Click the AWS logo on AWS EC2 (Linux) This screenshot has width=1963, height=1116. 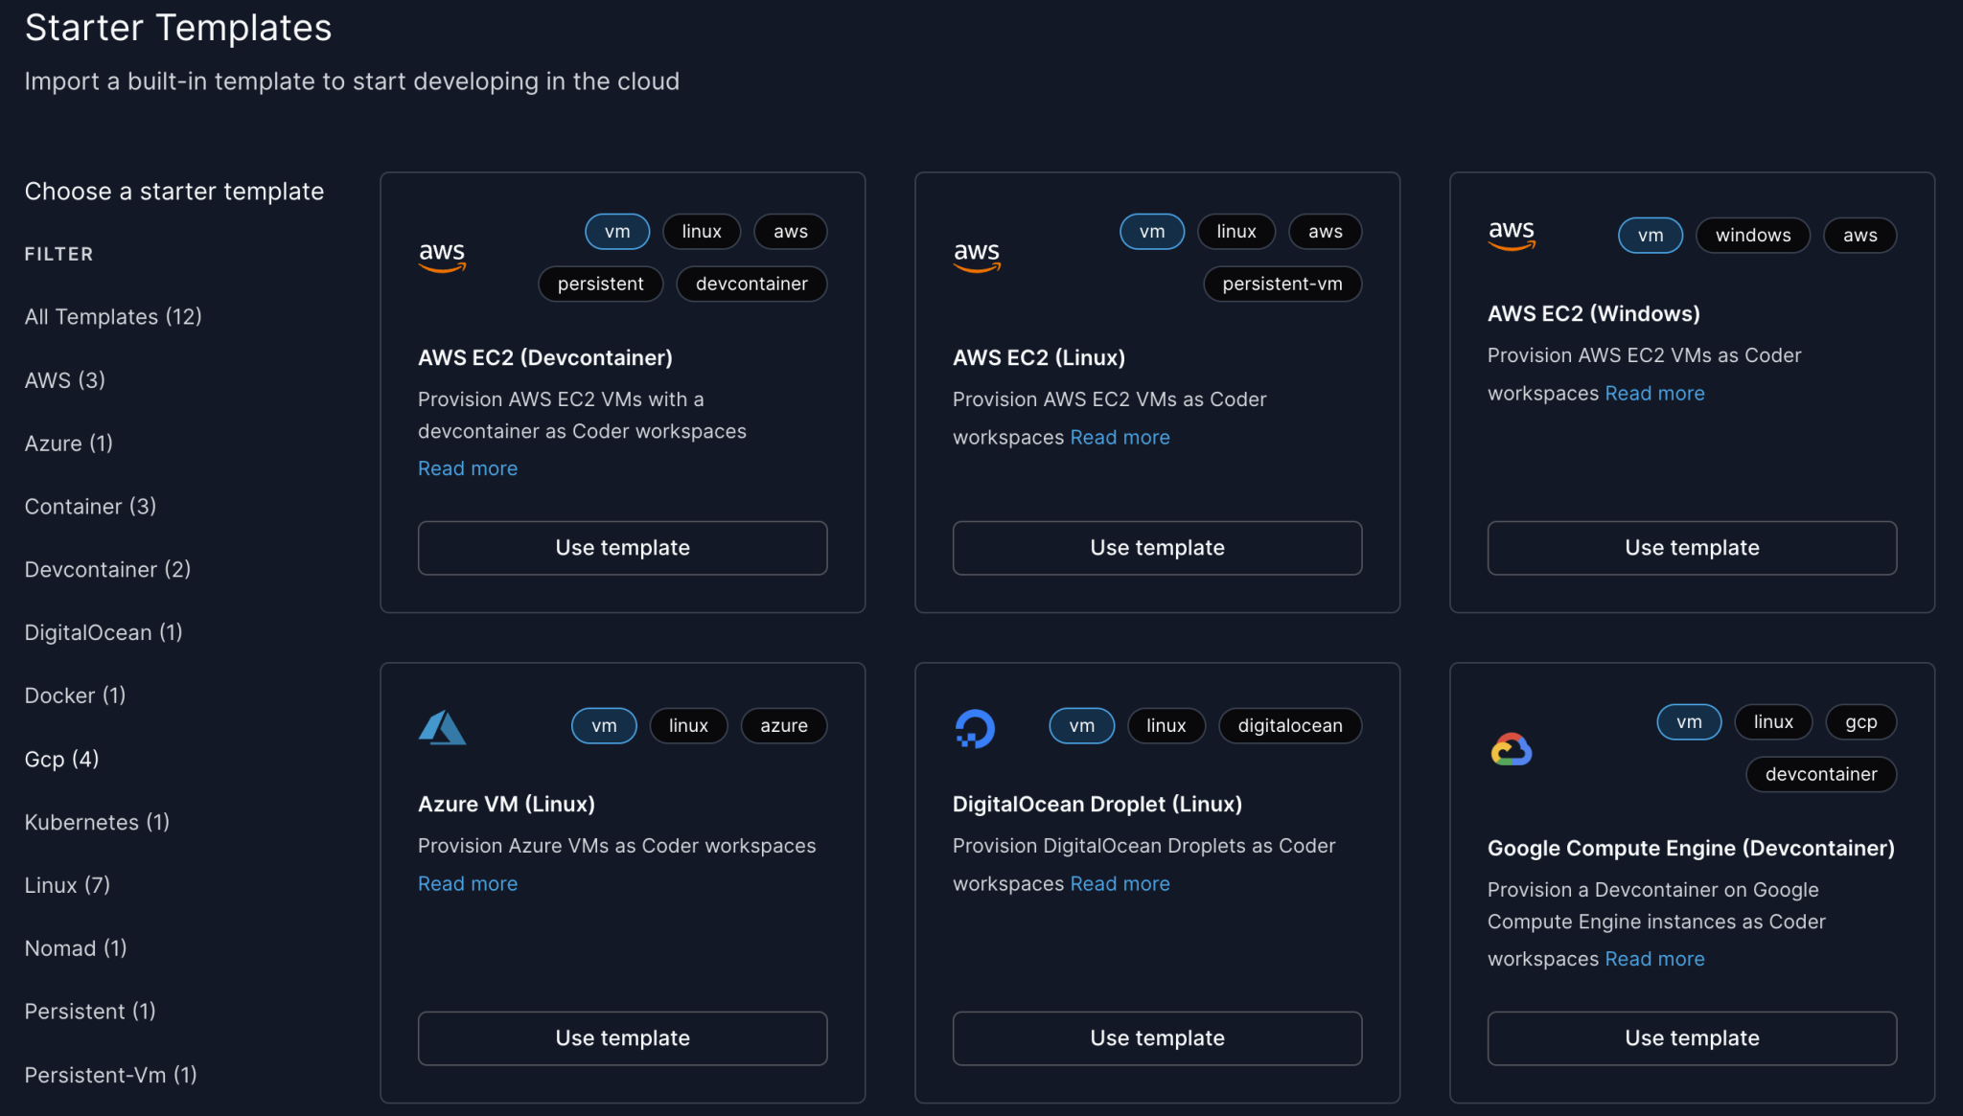point(977,257)
